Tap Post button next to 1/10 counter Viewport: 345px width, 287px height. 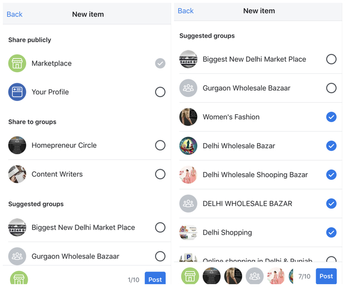tap(155, 278)
